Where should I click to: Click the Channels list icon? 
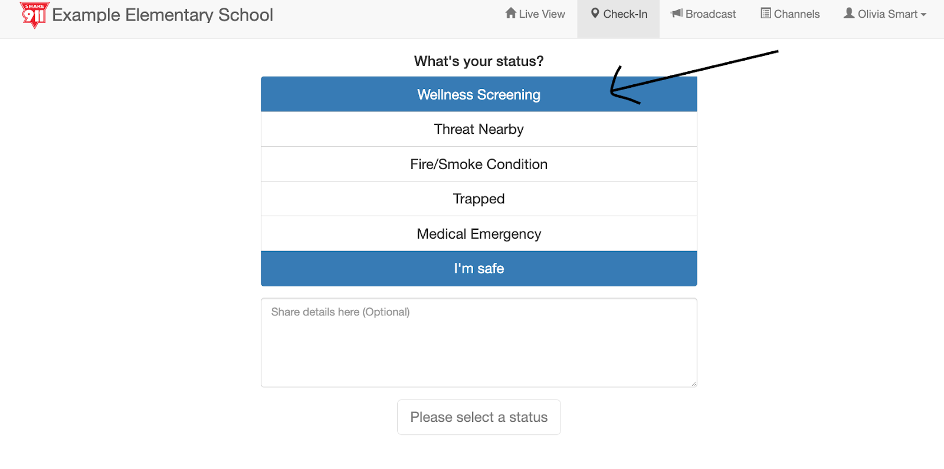[x=766, y=13]
